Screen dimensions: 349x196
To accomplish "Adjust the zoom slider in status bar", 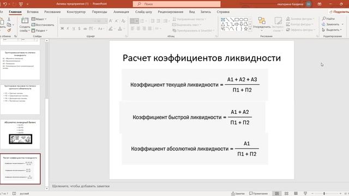I will coord(324,194).
